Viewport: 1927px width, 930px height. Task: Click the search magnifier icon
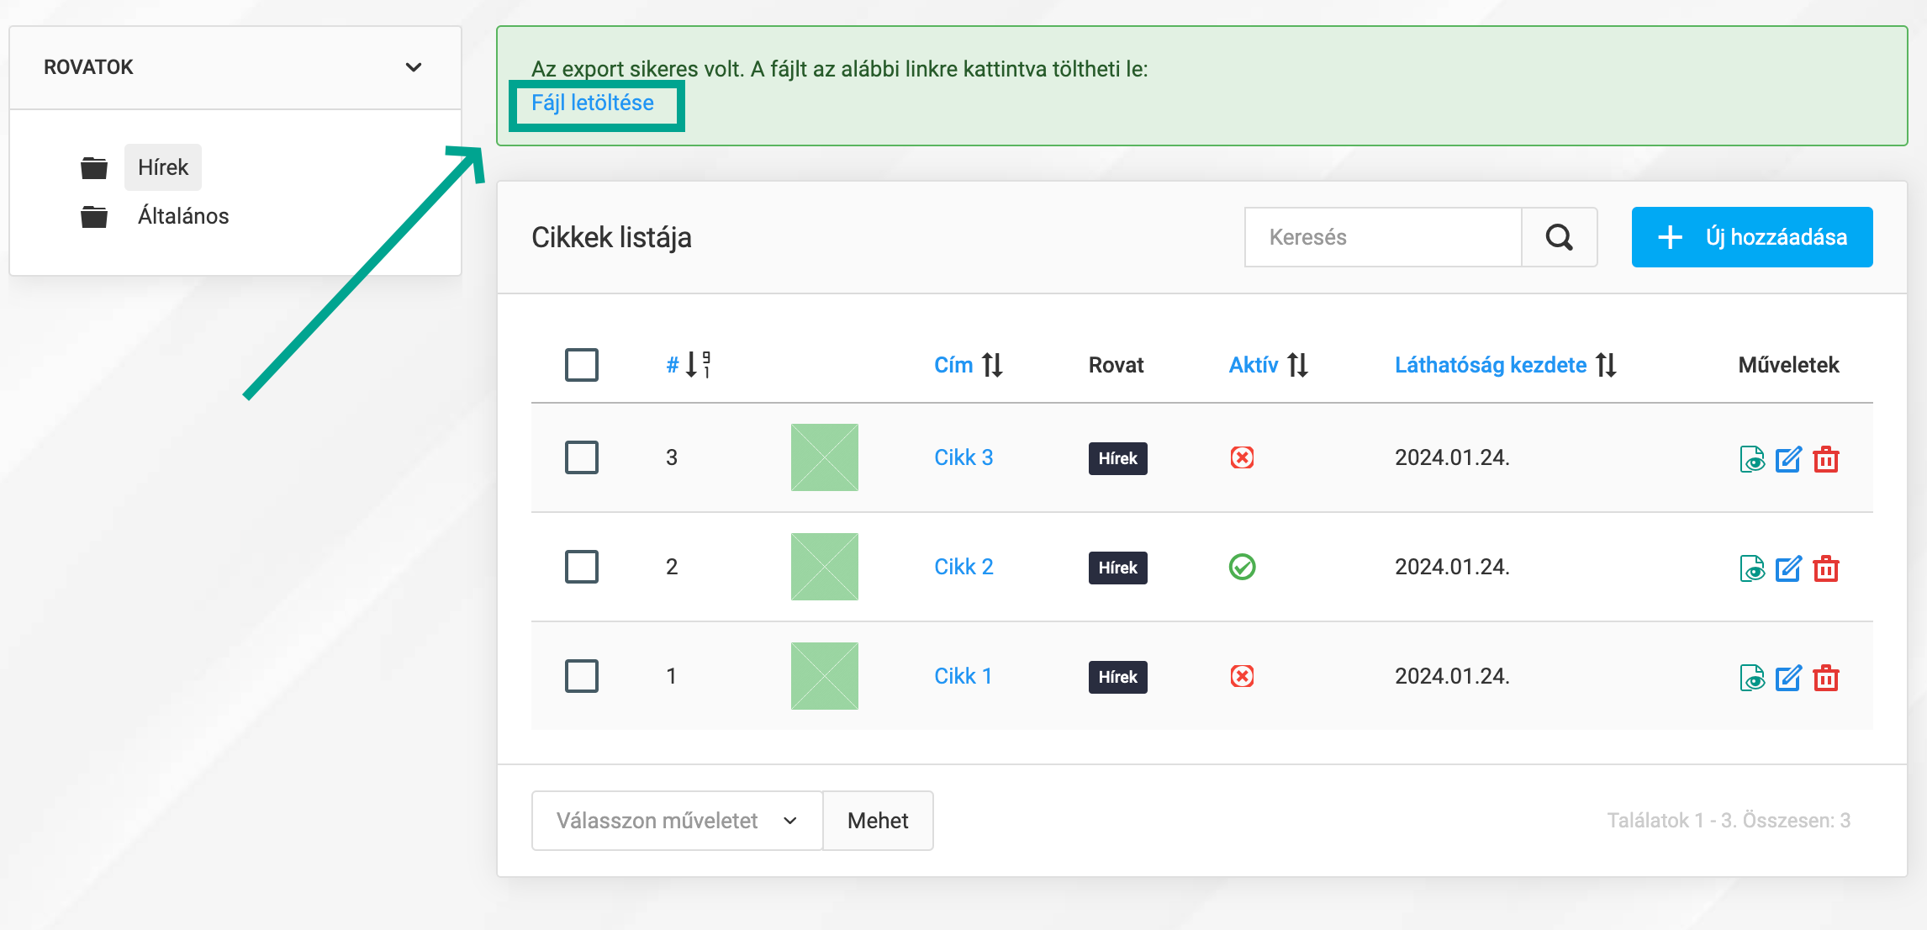pyautogui.click(x=1560, y=237)
